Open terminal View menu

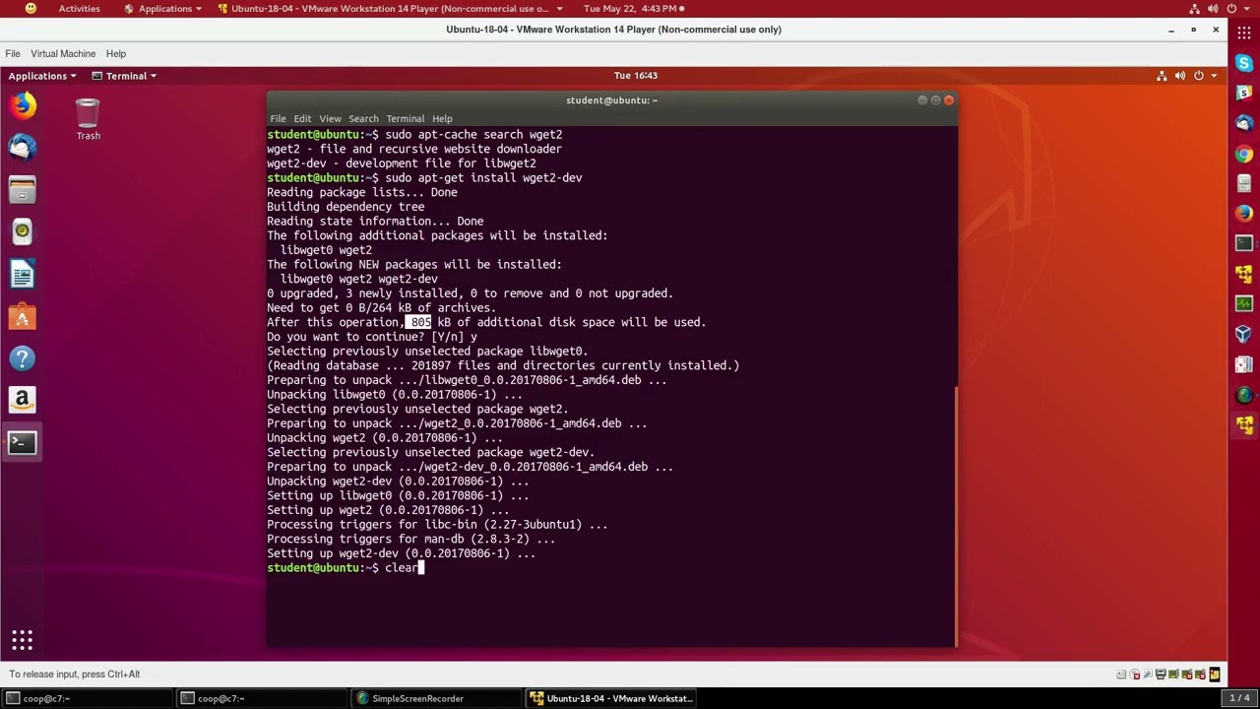tap(330, 119)
